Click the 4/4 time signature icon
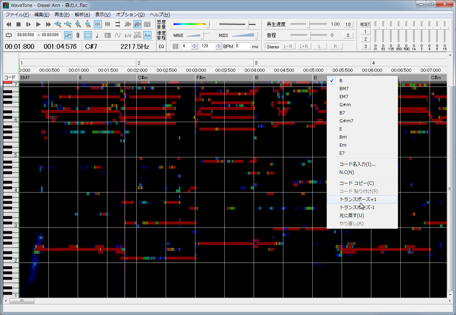Screen dimensions: 456x315 point(128,35)
